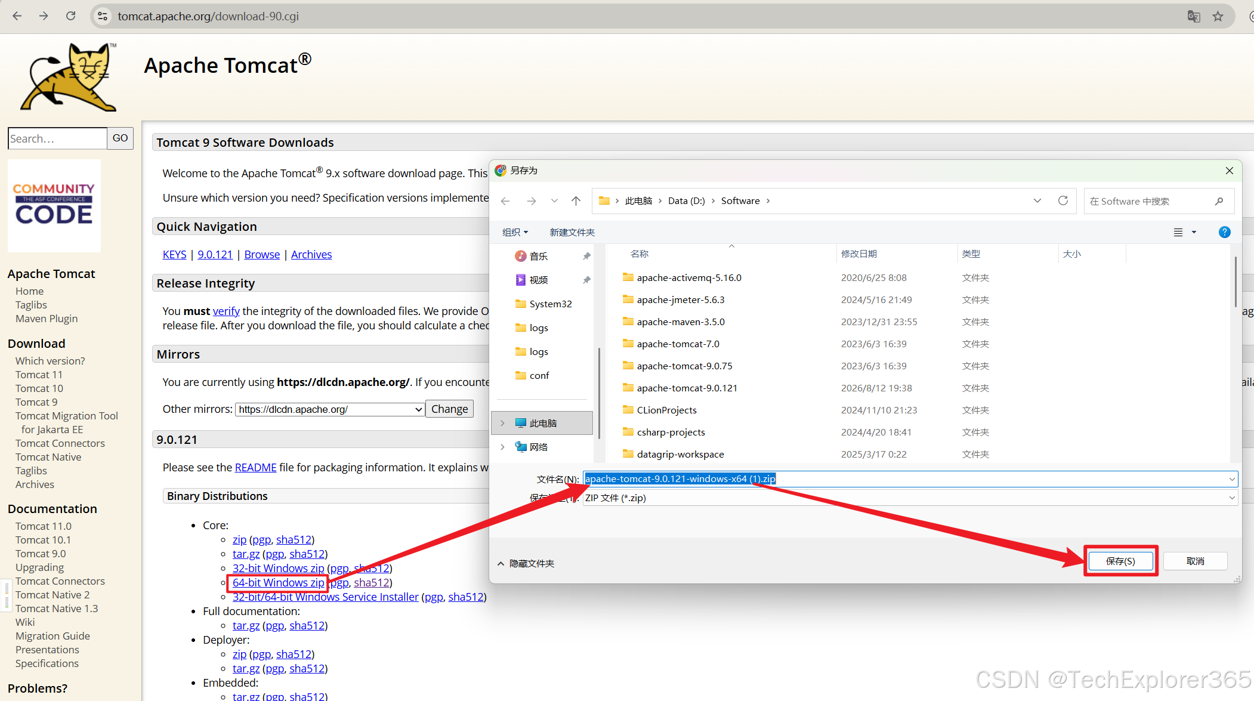
Task: Go forward in the Save As dialog
Action: [531, 201]
